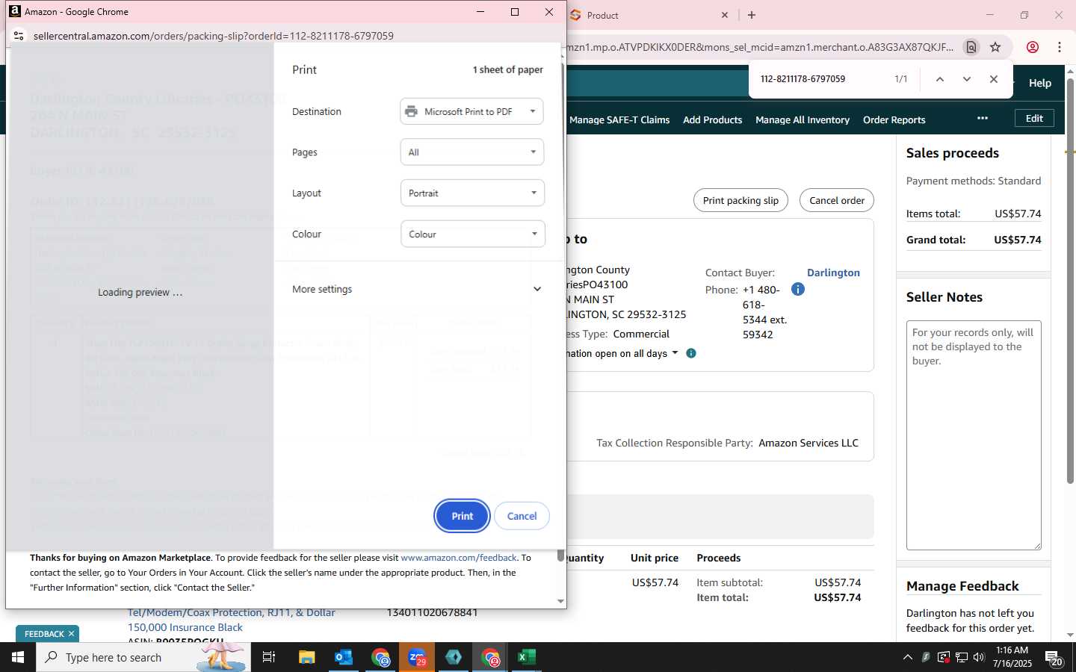Expand destination open on all days dropdown
The width and height of the screenshot is (1076, 672).
[675, 352]
